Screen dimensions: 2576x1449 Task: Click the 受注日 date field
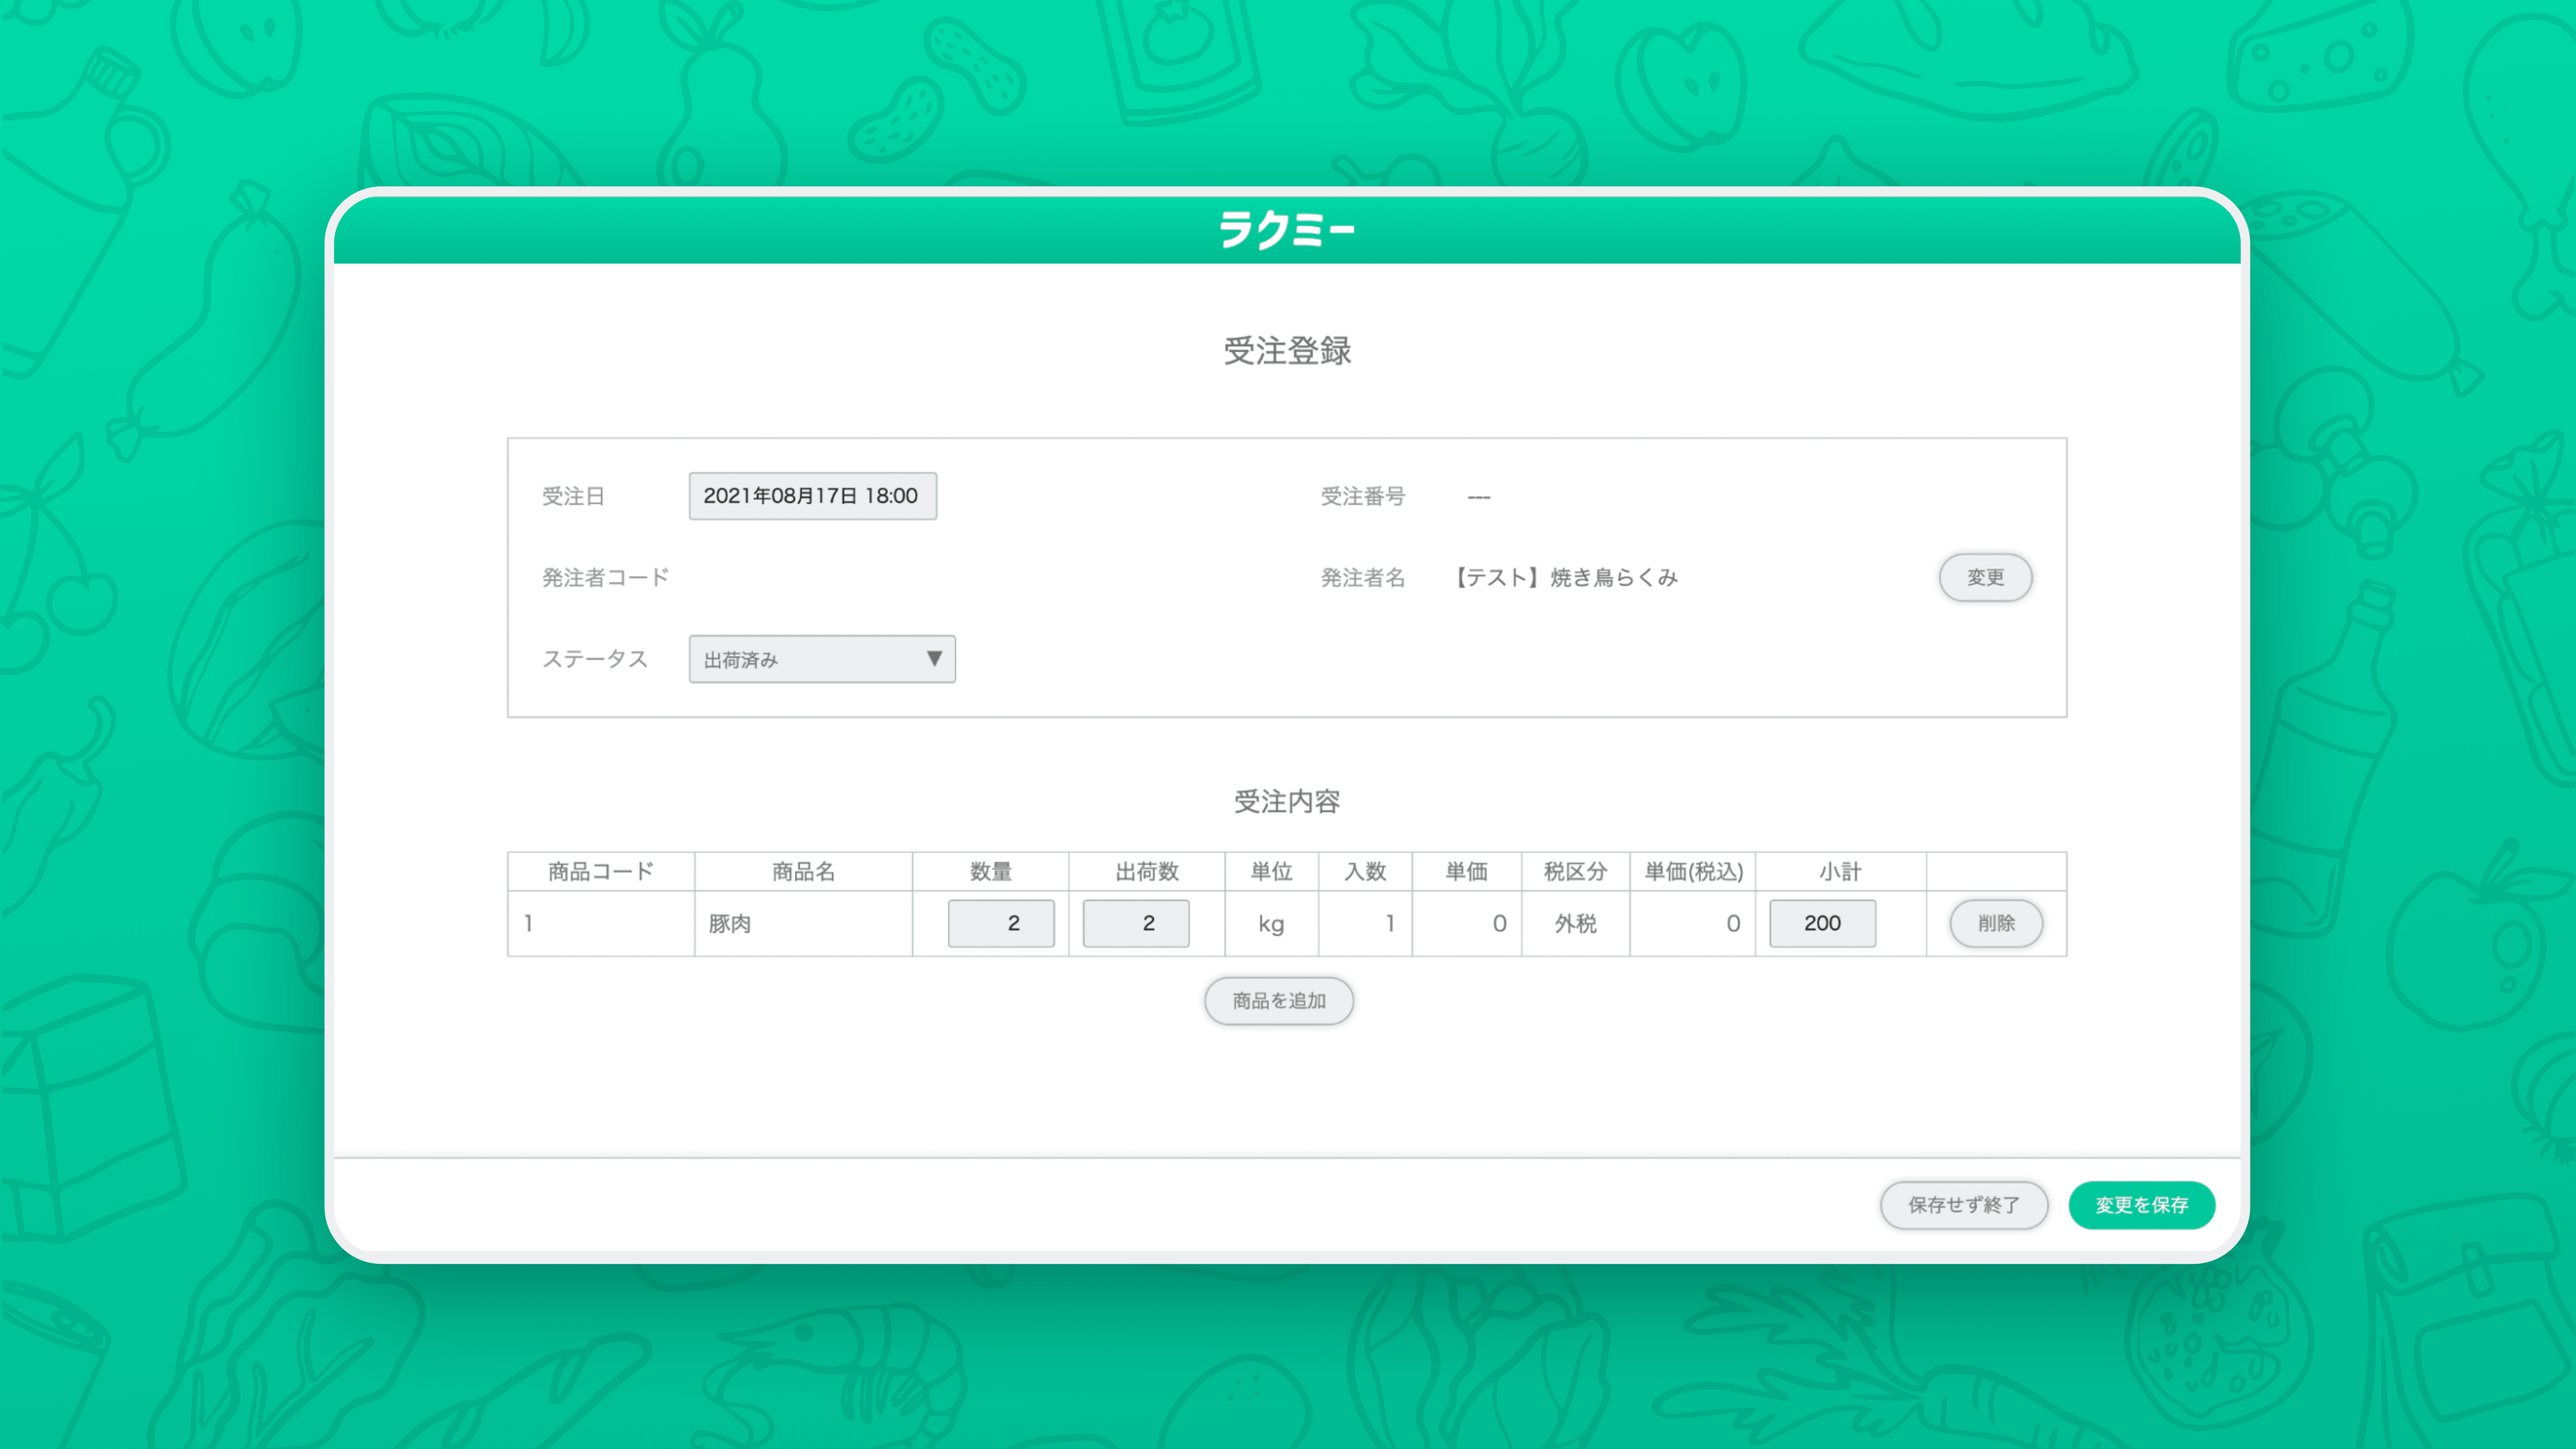point(812,496)
